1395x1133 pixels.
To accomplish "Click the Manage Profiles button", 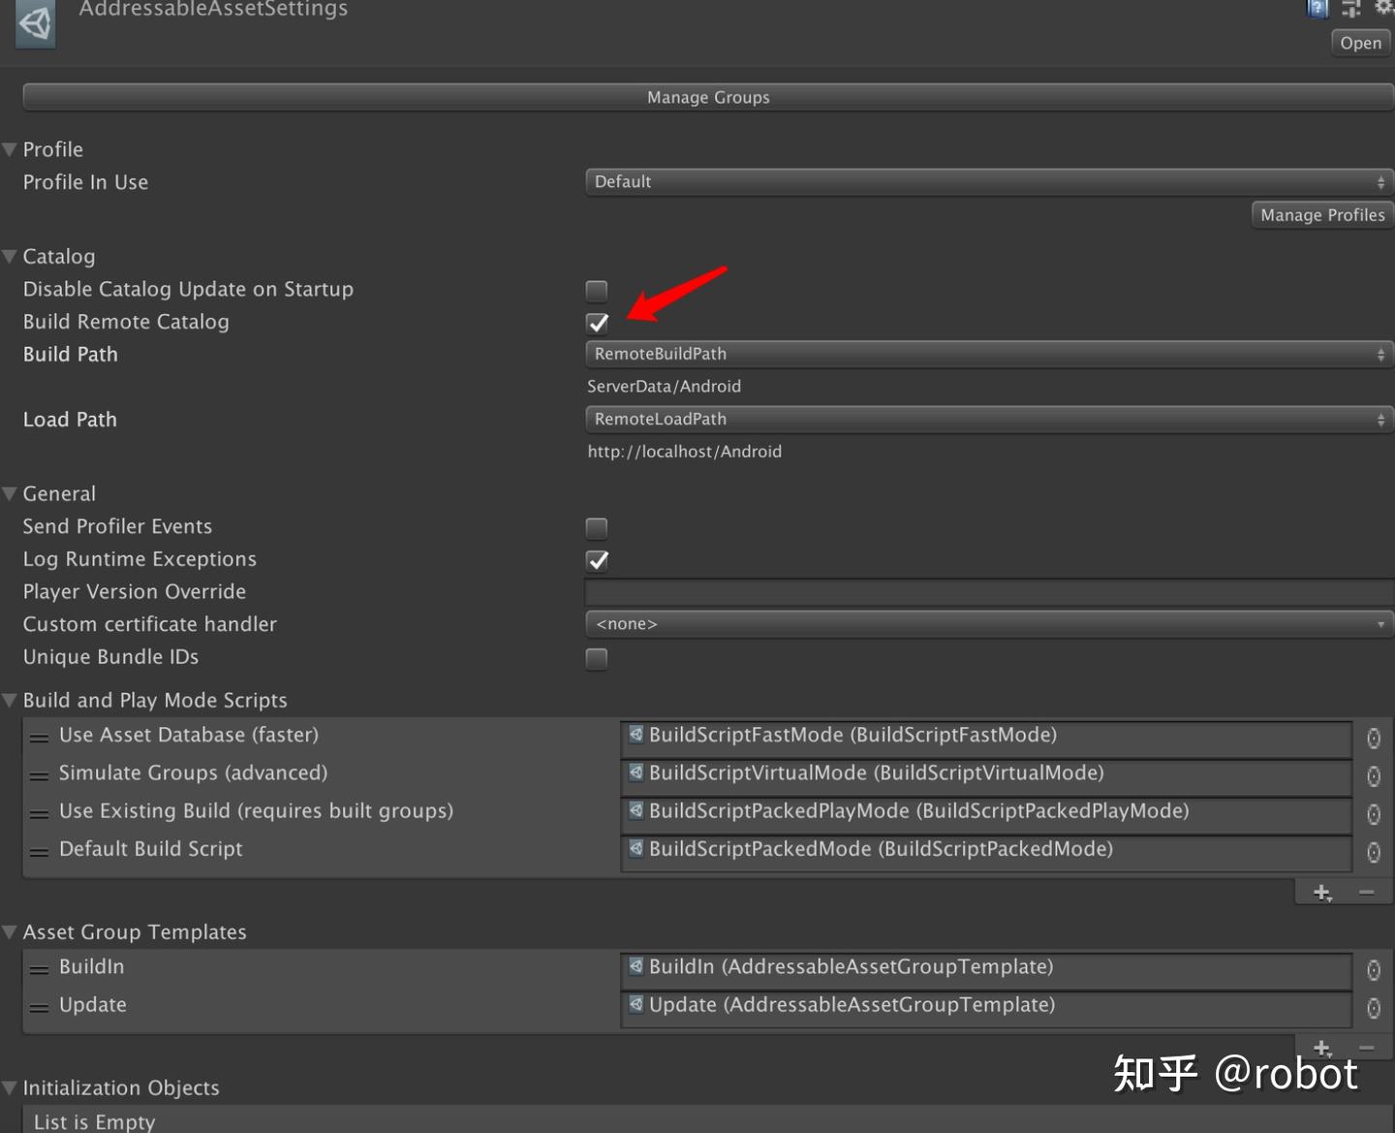I will point(1322,215).
